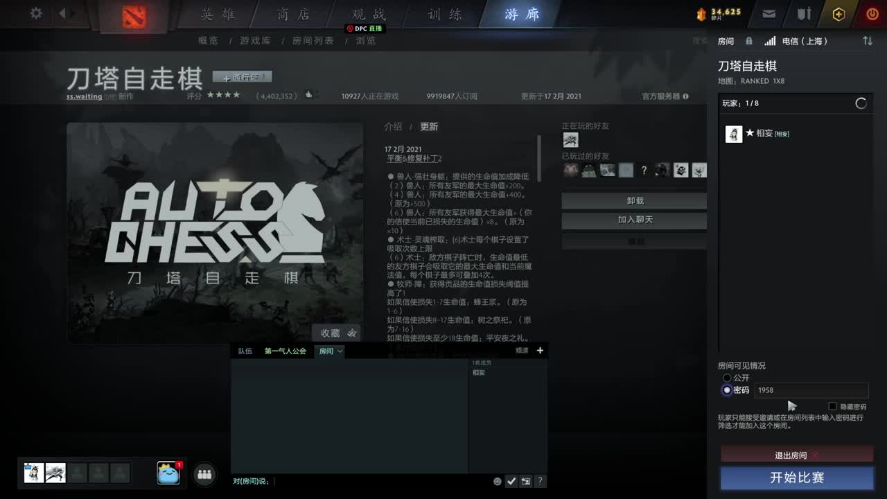Open the mail inbox icon
Image resolution: width=887 pixels, height=499 pixels.
[769, 14]
